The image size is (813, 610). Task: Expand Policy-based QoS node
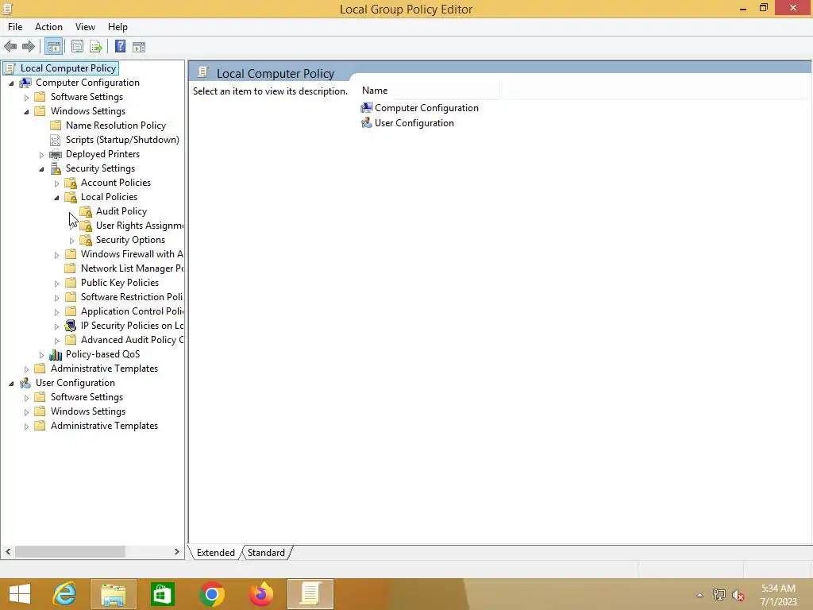(x=41, y=355)
